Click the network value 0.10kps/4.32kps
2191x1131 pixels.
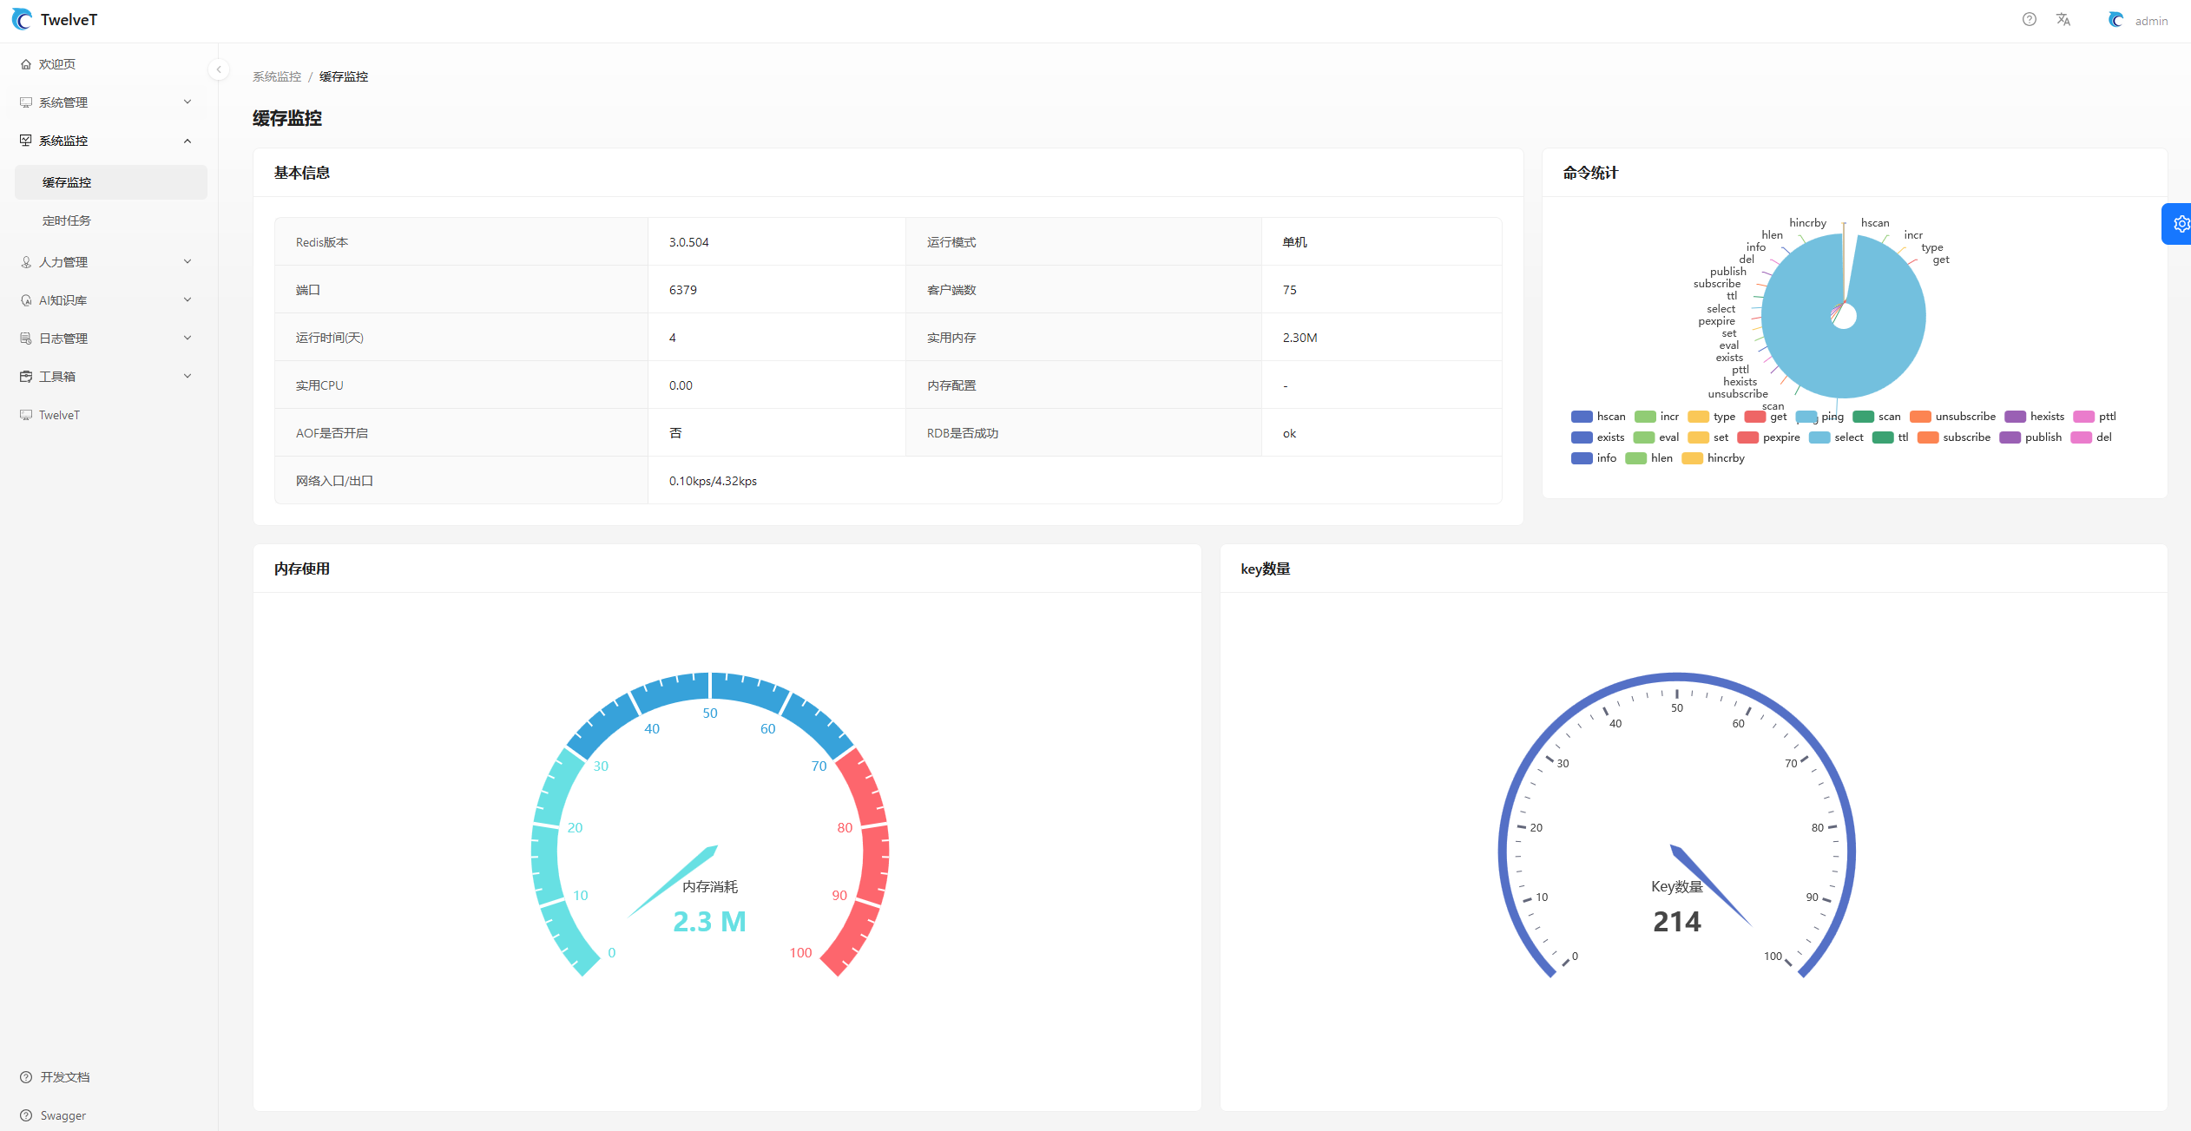pos(713,481)
